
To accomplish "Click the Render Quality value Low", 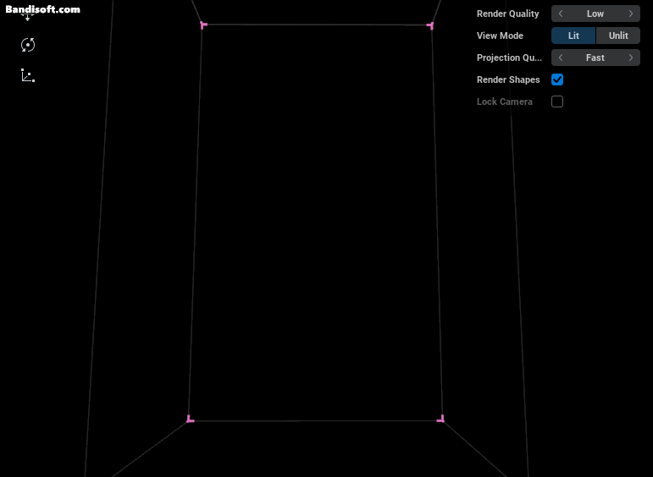I will click(595, 14).
